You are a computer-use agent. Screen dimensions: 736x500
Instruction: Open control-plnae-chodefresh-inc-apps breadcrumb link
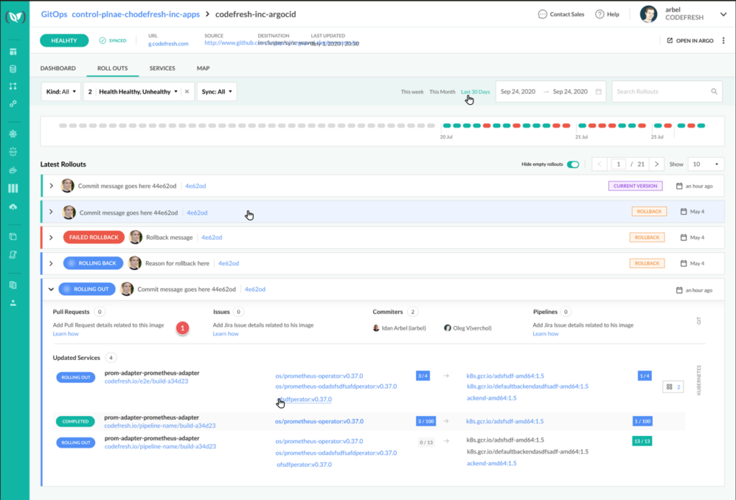(x=136, y=14)
